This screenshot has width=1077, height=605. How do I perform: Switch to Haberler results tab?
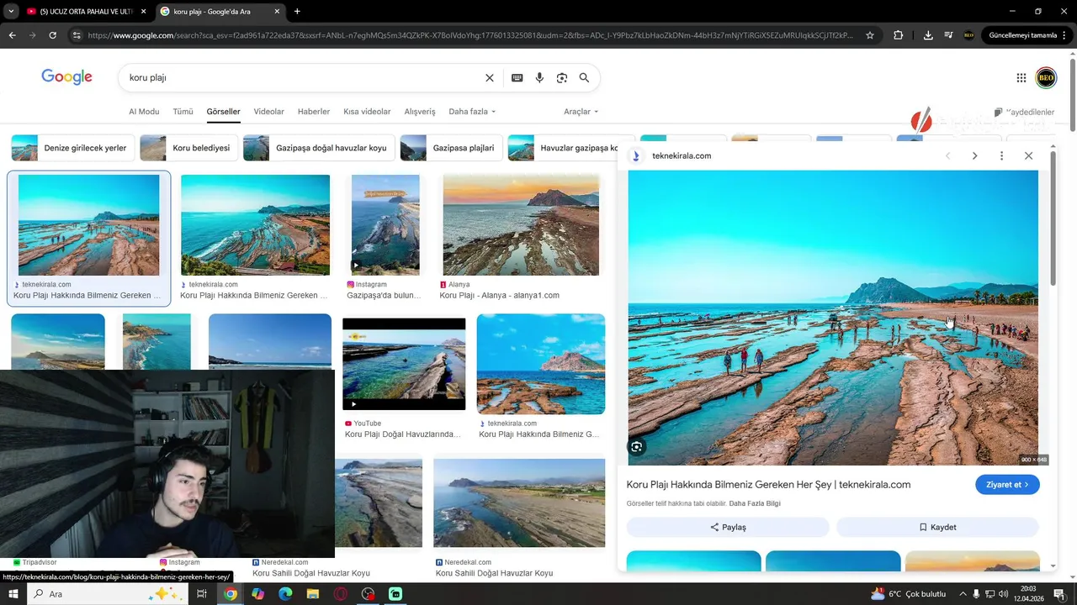click(x=314, y=112)
